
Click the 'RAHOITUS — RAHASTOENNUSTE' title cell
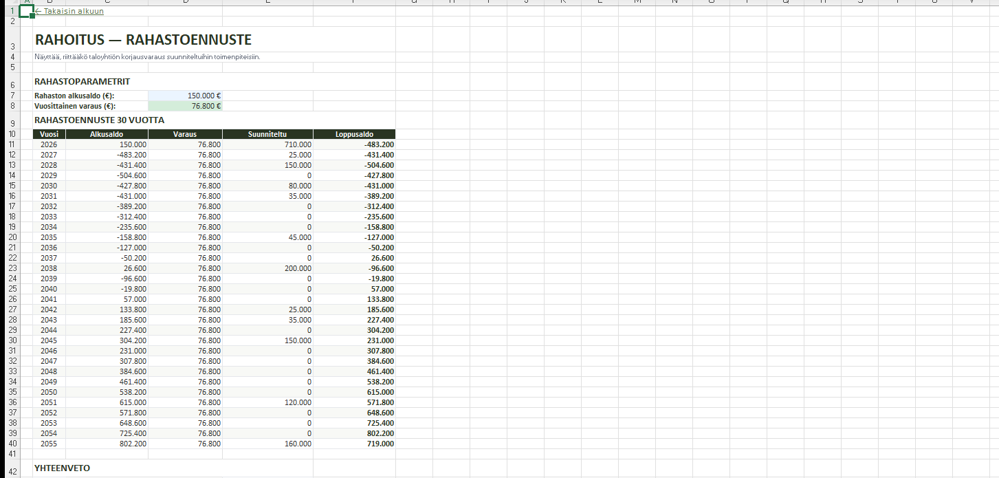click(143, 40)
